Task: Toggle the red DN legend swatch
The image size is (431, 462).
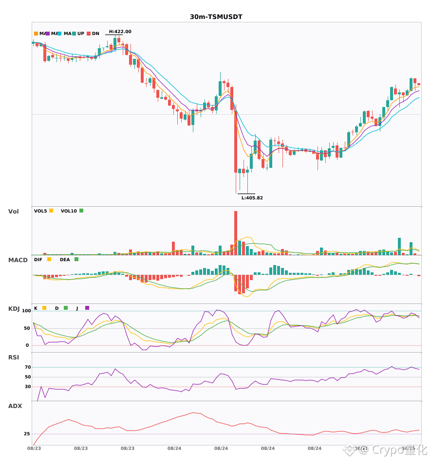Action: [89, 34]
